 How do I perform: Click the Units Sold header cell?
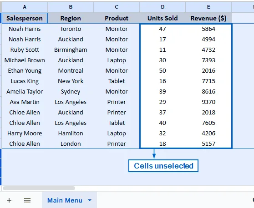(163, 18)
